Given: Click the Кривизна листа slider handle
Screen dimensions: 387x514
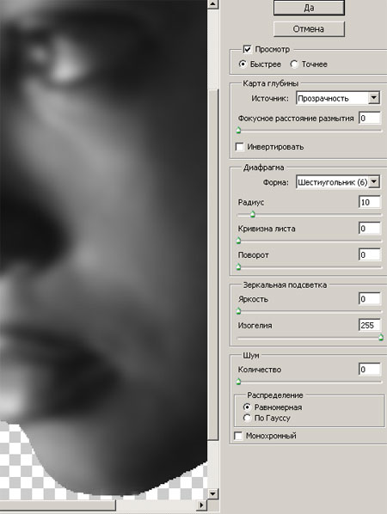Looking at the screenshot, I should 239,241.
